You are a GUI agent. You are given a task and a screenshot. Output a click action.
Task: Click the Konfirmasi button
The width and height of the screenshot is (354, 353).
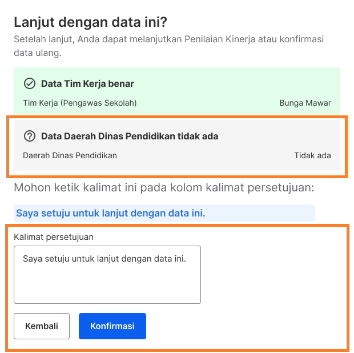click(112, 326)
